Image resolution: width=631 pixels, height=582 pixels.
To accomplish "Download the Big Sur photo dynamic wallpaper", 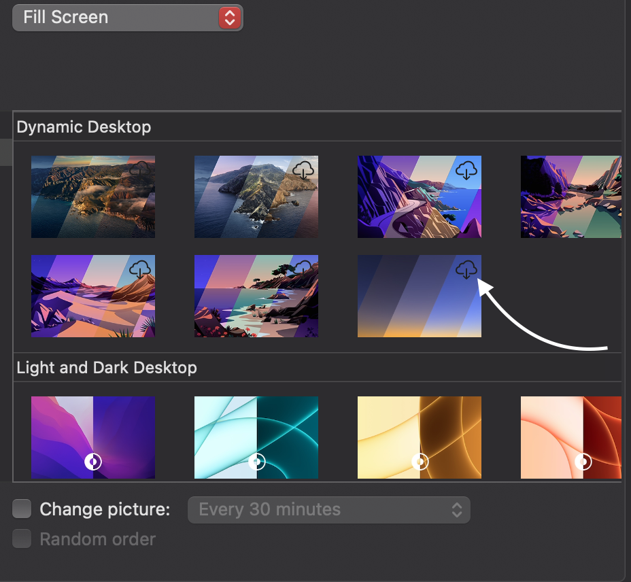I will point(139,169).
